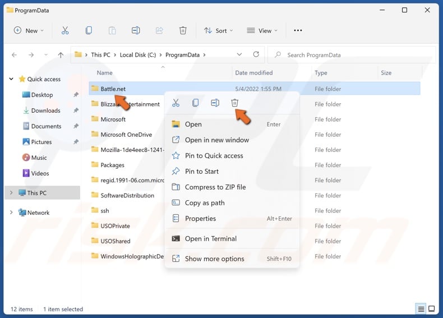
Task: Select Open in Terminal
Action: tap(232, 238)
